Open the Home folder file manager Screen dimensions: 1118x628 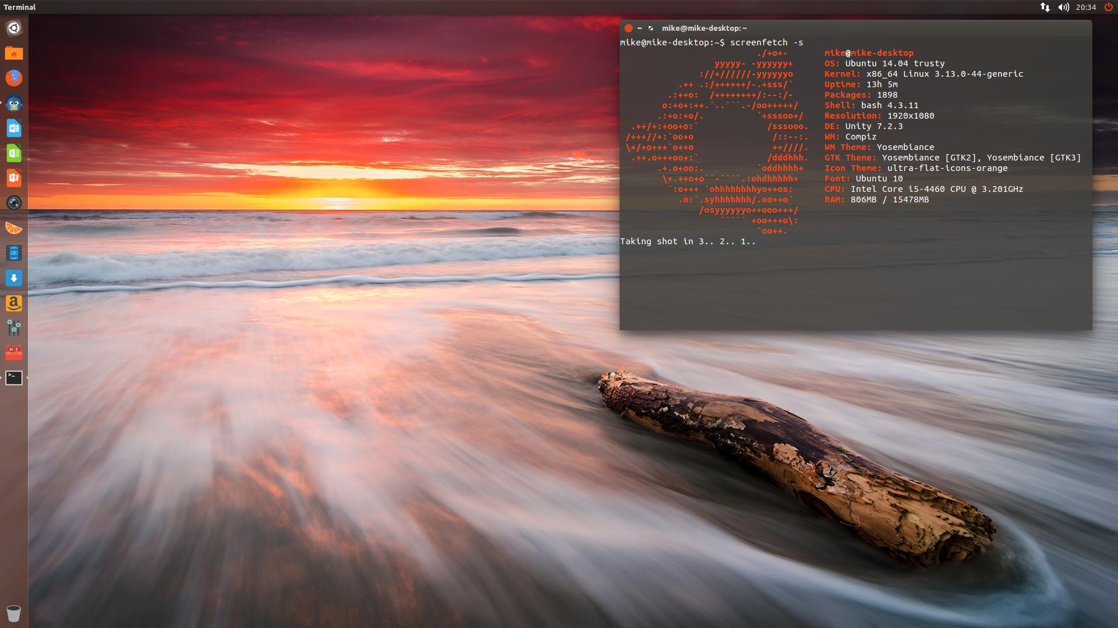14,53
